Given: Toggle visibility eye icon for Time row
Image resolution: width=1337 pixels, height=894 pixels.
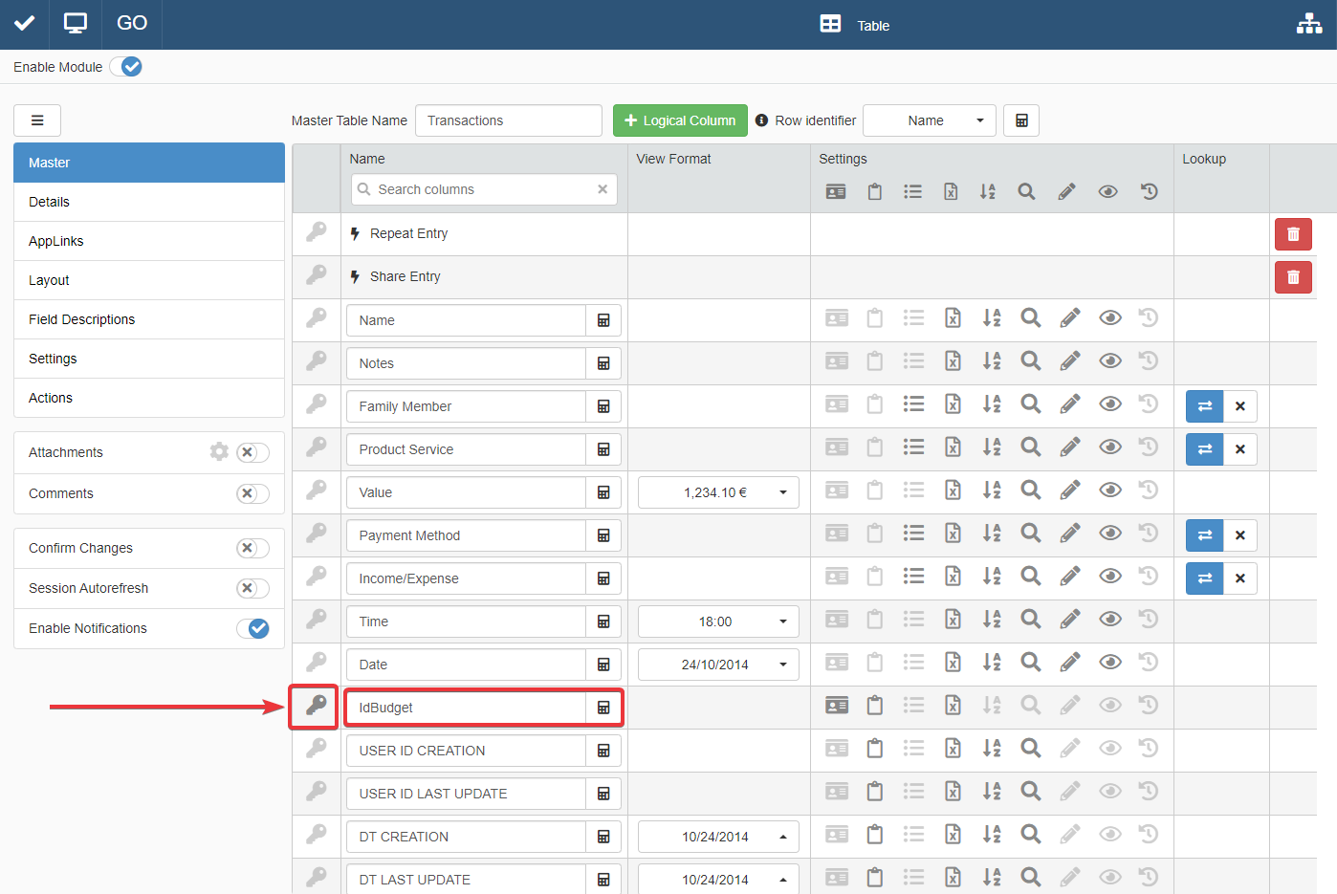Looking at the screenshot, I should 1109,620.
